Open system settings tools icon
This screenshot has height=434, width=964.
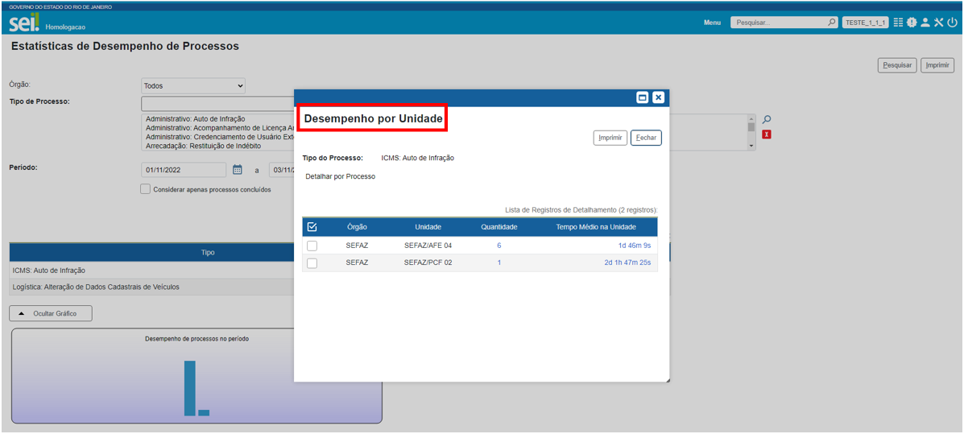click(x=939, y=23)
